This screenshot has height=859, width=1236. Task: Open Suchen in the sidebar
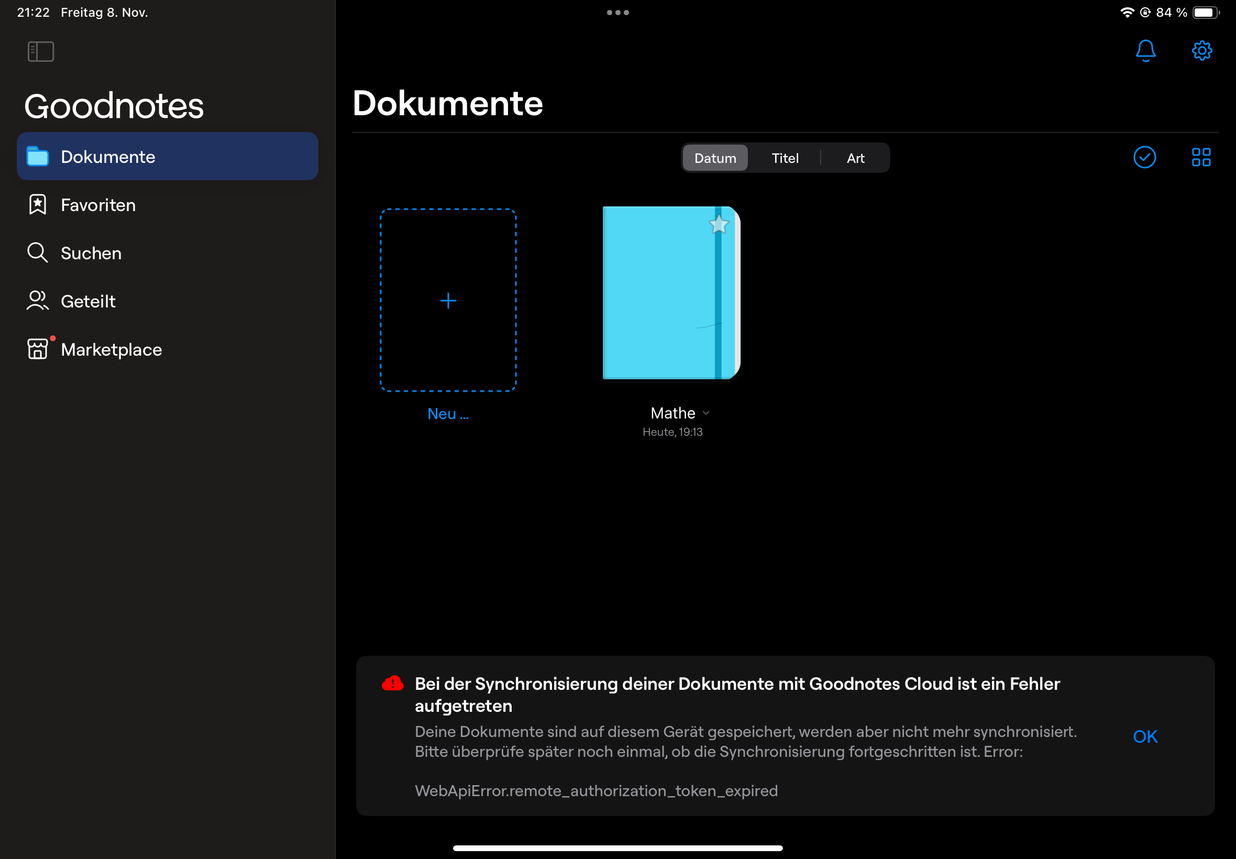point(168,253)
